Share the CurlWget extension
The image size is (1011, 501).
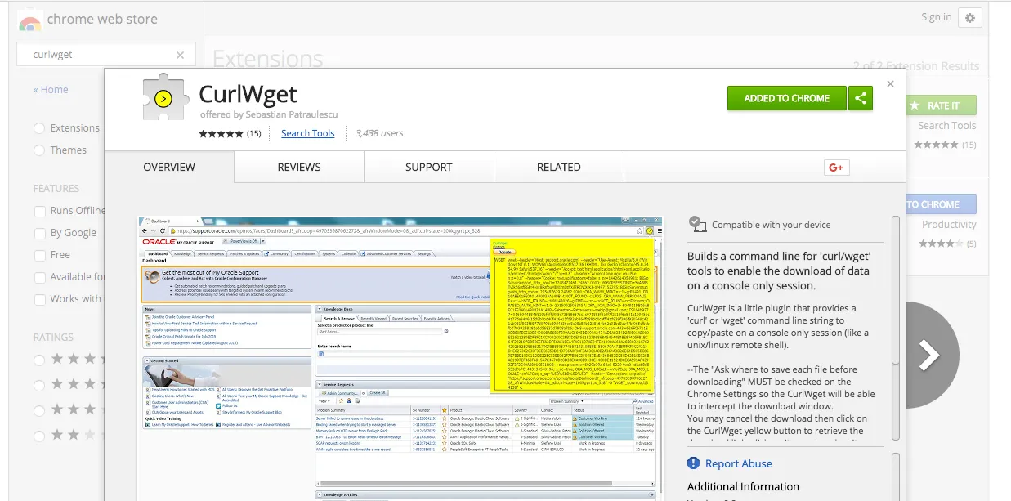(861, 98)
